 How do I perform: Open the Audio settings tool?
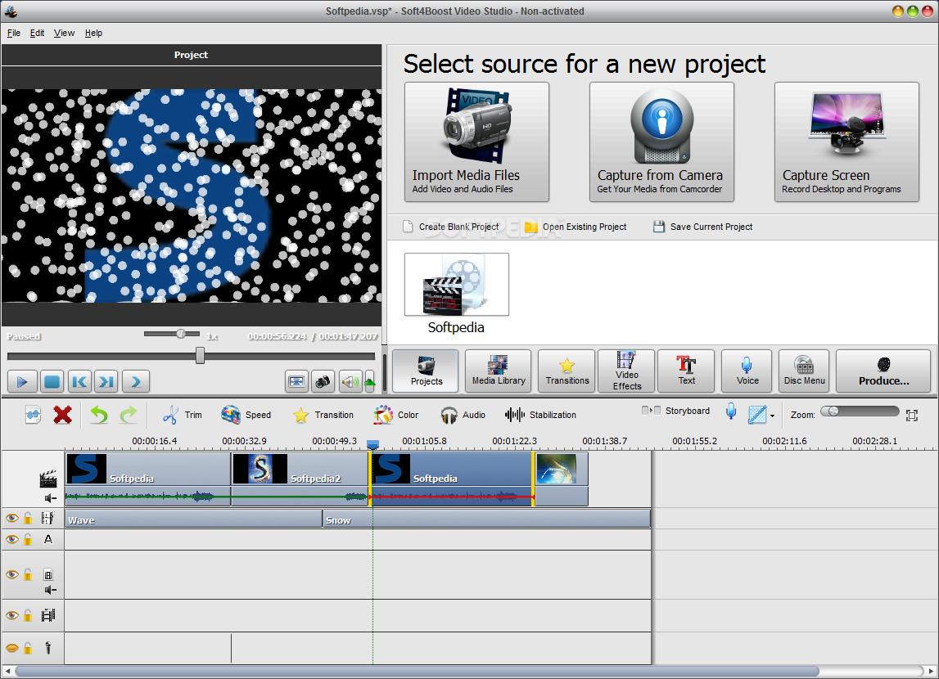[463, 415]
